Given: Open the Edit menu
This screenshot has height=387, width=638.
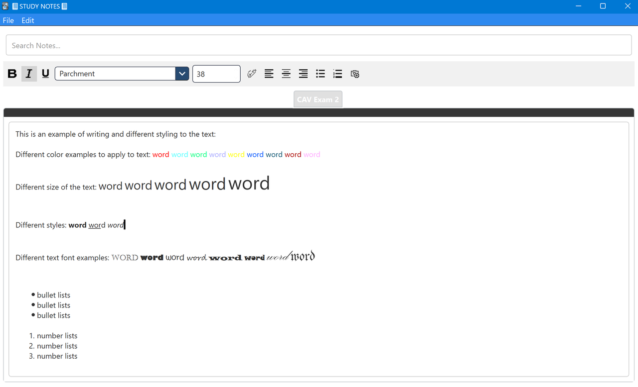Looking at the screenshot, I should pos(27,20).
